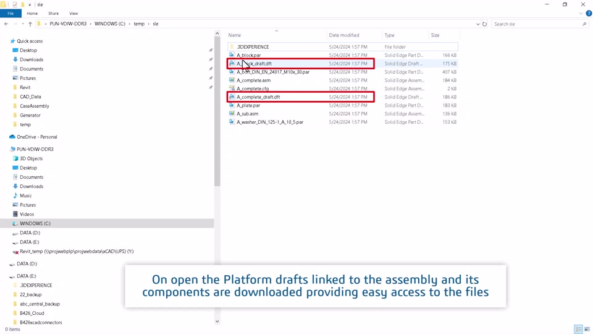
Task: Go back with the Back arrow
Action: [6, 24]
